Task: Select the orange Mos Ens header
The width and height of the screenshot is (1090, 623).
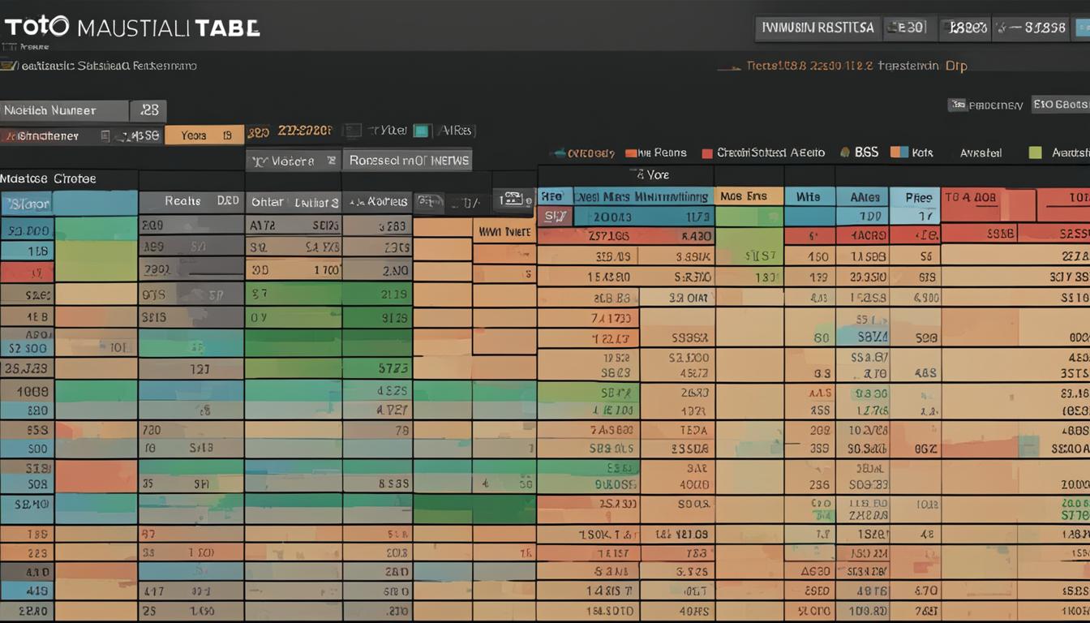Action: point(749,196)
